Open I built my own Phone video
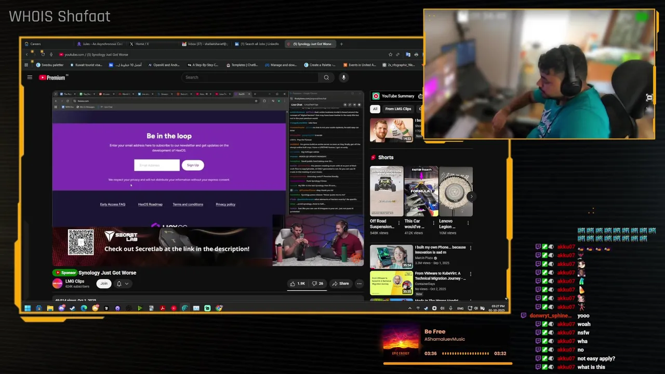 (x=391, y=257)
